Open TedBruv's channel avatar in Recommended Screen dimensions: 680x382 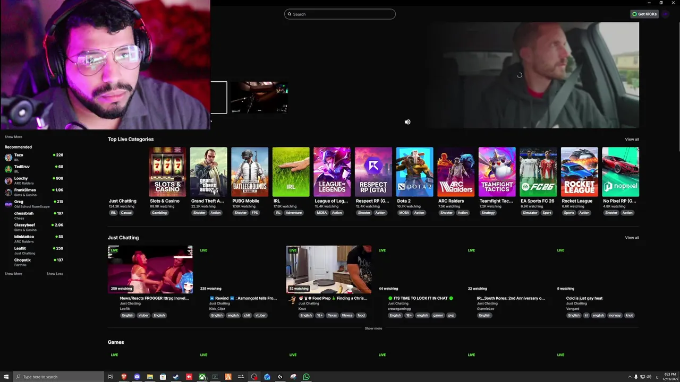pos(8,169)
